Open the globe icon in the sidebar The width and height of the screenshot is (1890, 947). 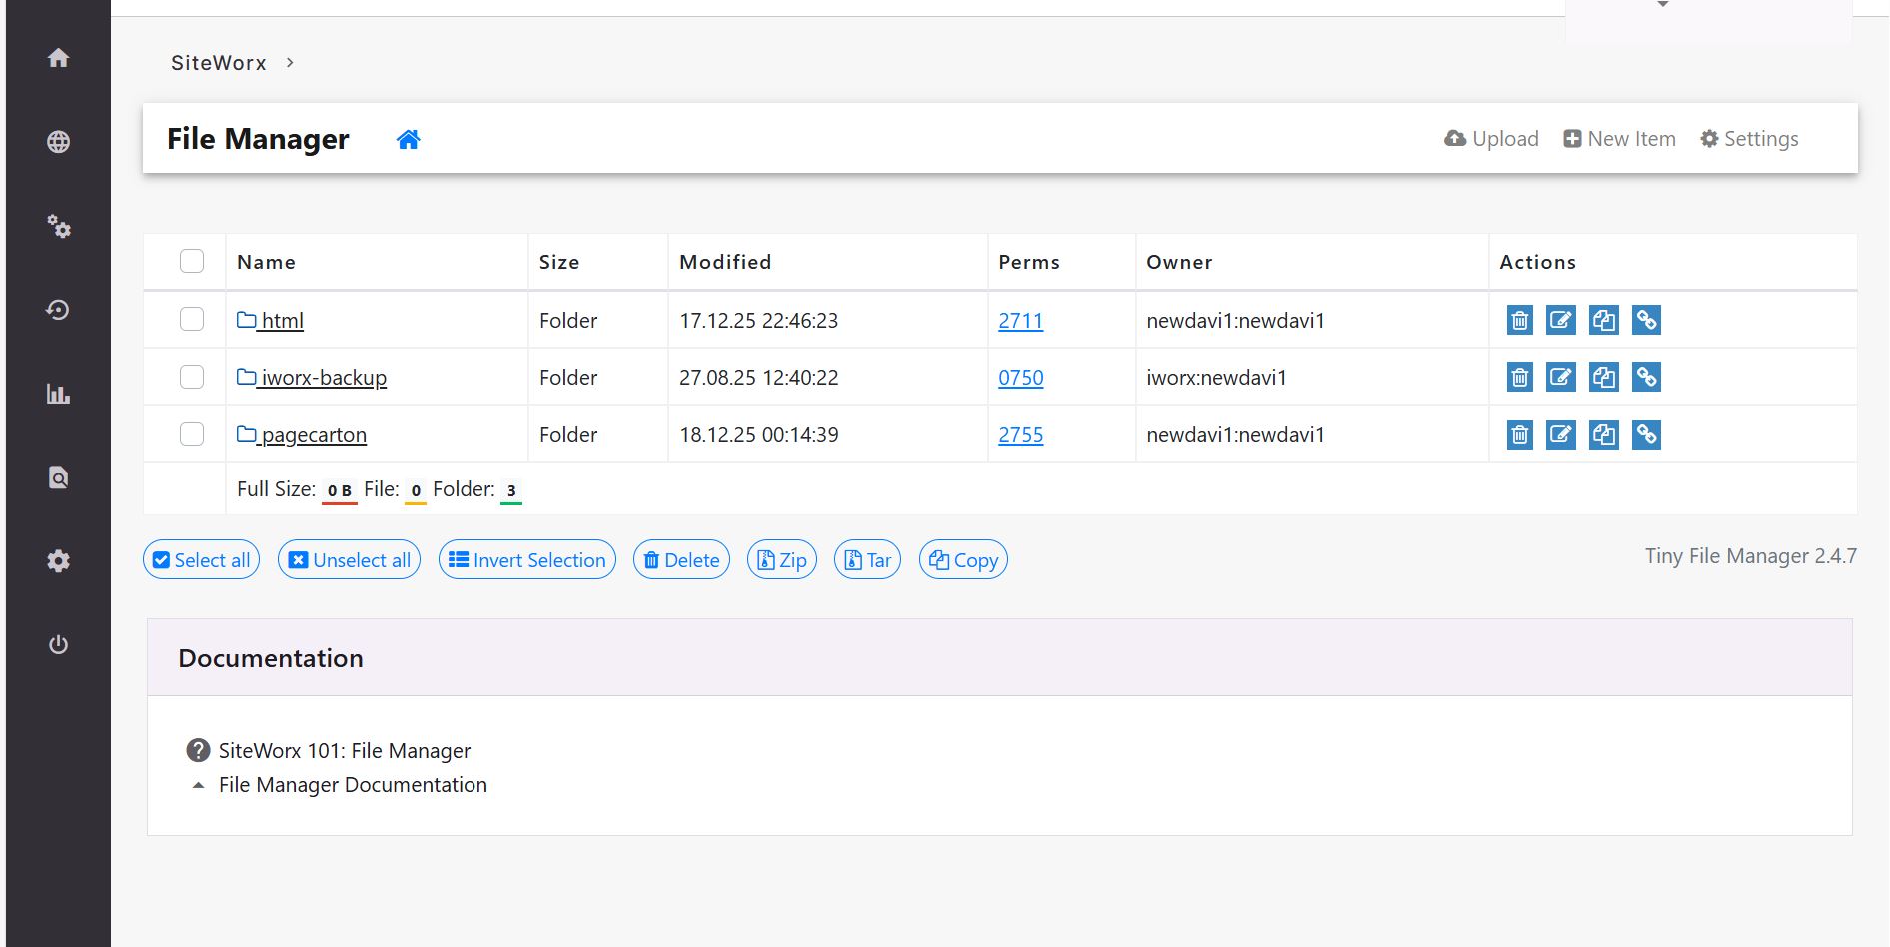59,142
